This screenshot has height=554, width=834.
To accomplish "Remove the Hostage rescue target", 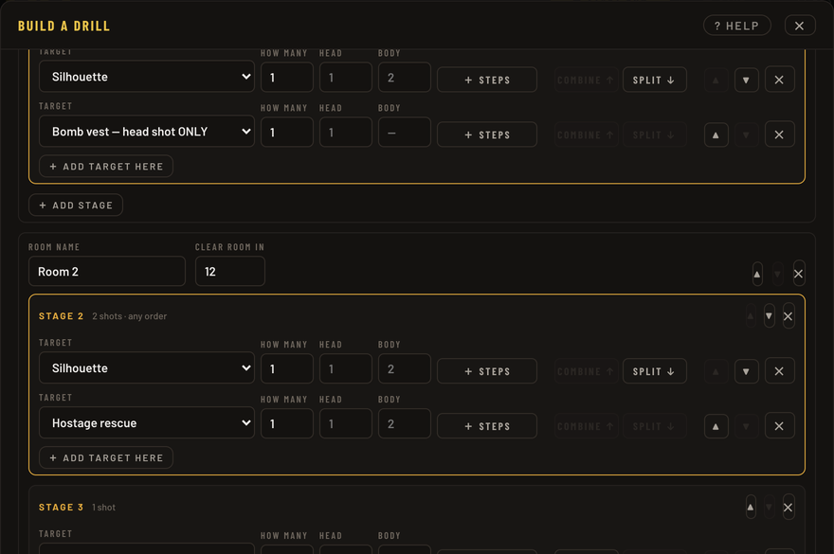I will [779, 426].
